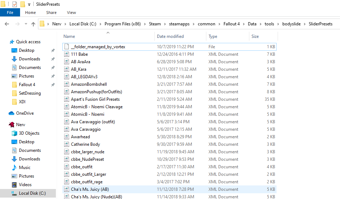Open the File menu
The image size is (340, 199).
click(x=10, y=13)
